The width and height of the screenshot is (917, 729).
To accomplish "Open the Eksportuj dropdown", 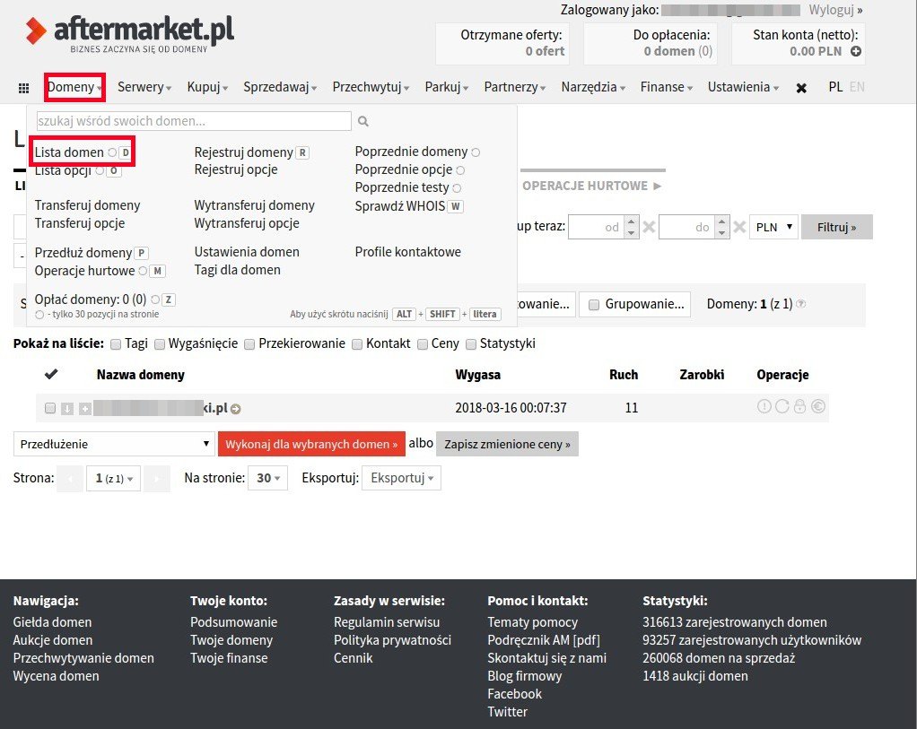I will pyautogui.click(x=401, y=478).
